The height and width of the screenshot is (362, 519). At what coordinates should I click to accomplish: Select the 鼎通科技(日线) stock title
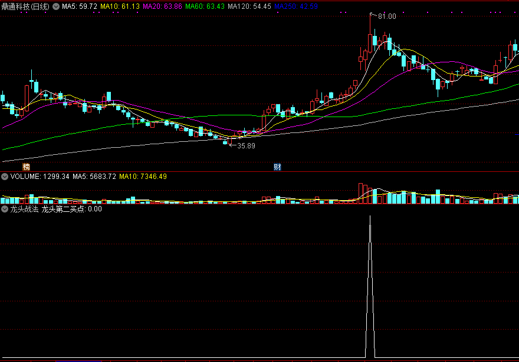[25, 6]
